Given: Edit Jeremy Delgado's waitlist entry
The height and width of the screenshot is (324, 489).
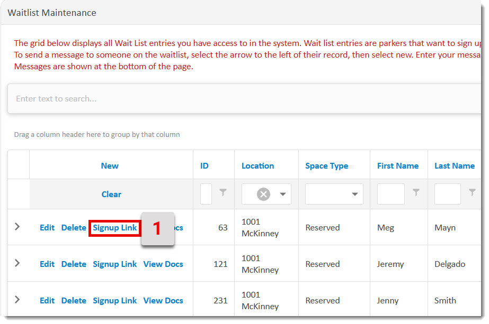Looking at the screenshot, I should (x=47, y=264).
